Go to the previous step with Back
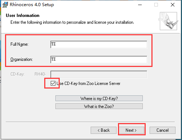 click(x=104, y=130)
